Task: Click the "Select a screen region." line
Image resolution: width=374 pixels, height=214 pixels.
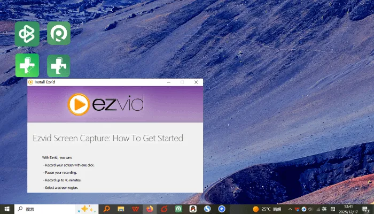Action: tap(61, 188)
